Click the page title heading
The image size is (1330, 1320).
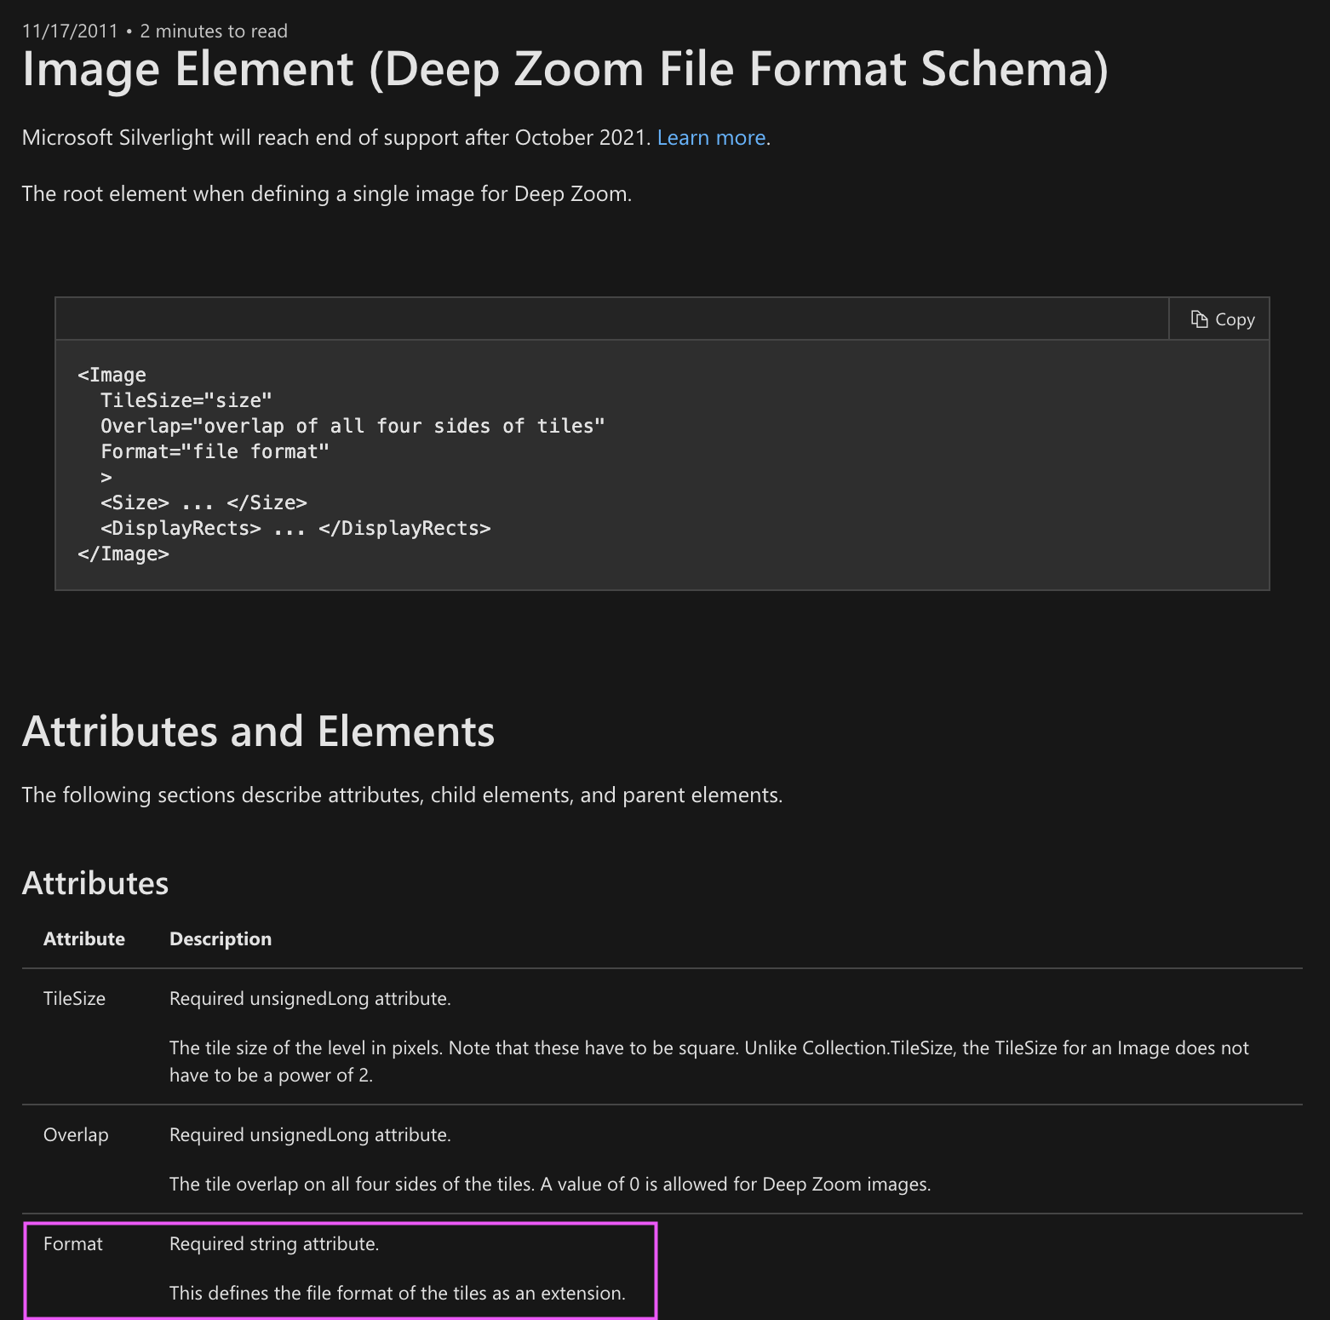point(565,69)
